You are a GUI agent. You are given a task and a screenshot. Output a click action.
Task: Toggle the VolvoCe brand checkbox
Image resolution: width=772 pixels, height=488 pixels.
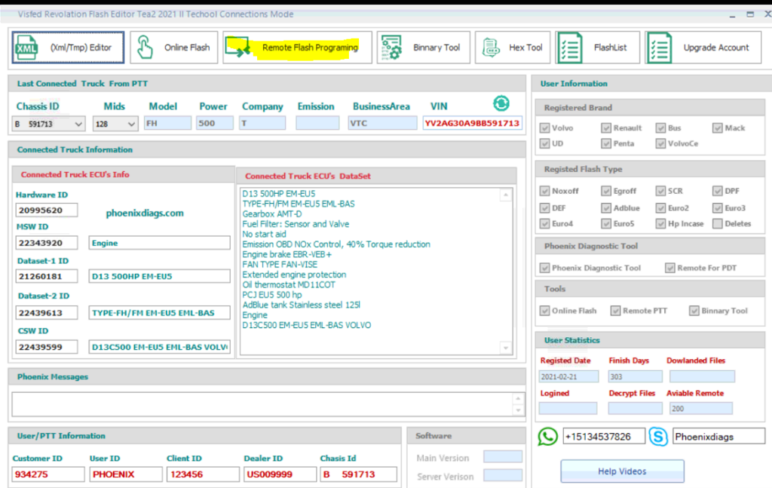660,144
